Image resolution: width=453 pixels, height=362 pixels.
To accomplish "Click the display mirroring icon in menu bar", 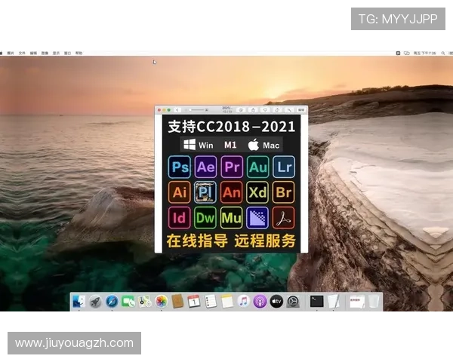I will tap(407, 53).
